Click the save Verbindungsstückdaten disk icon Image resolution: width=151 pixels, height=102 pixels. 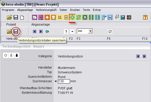16,32
